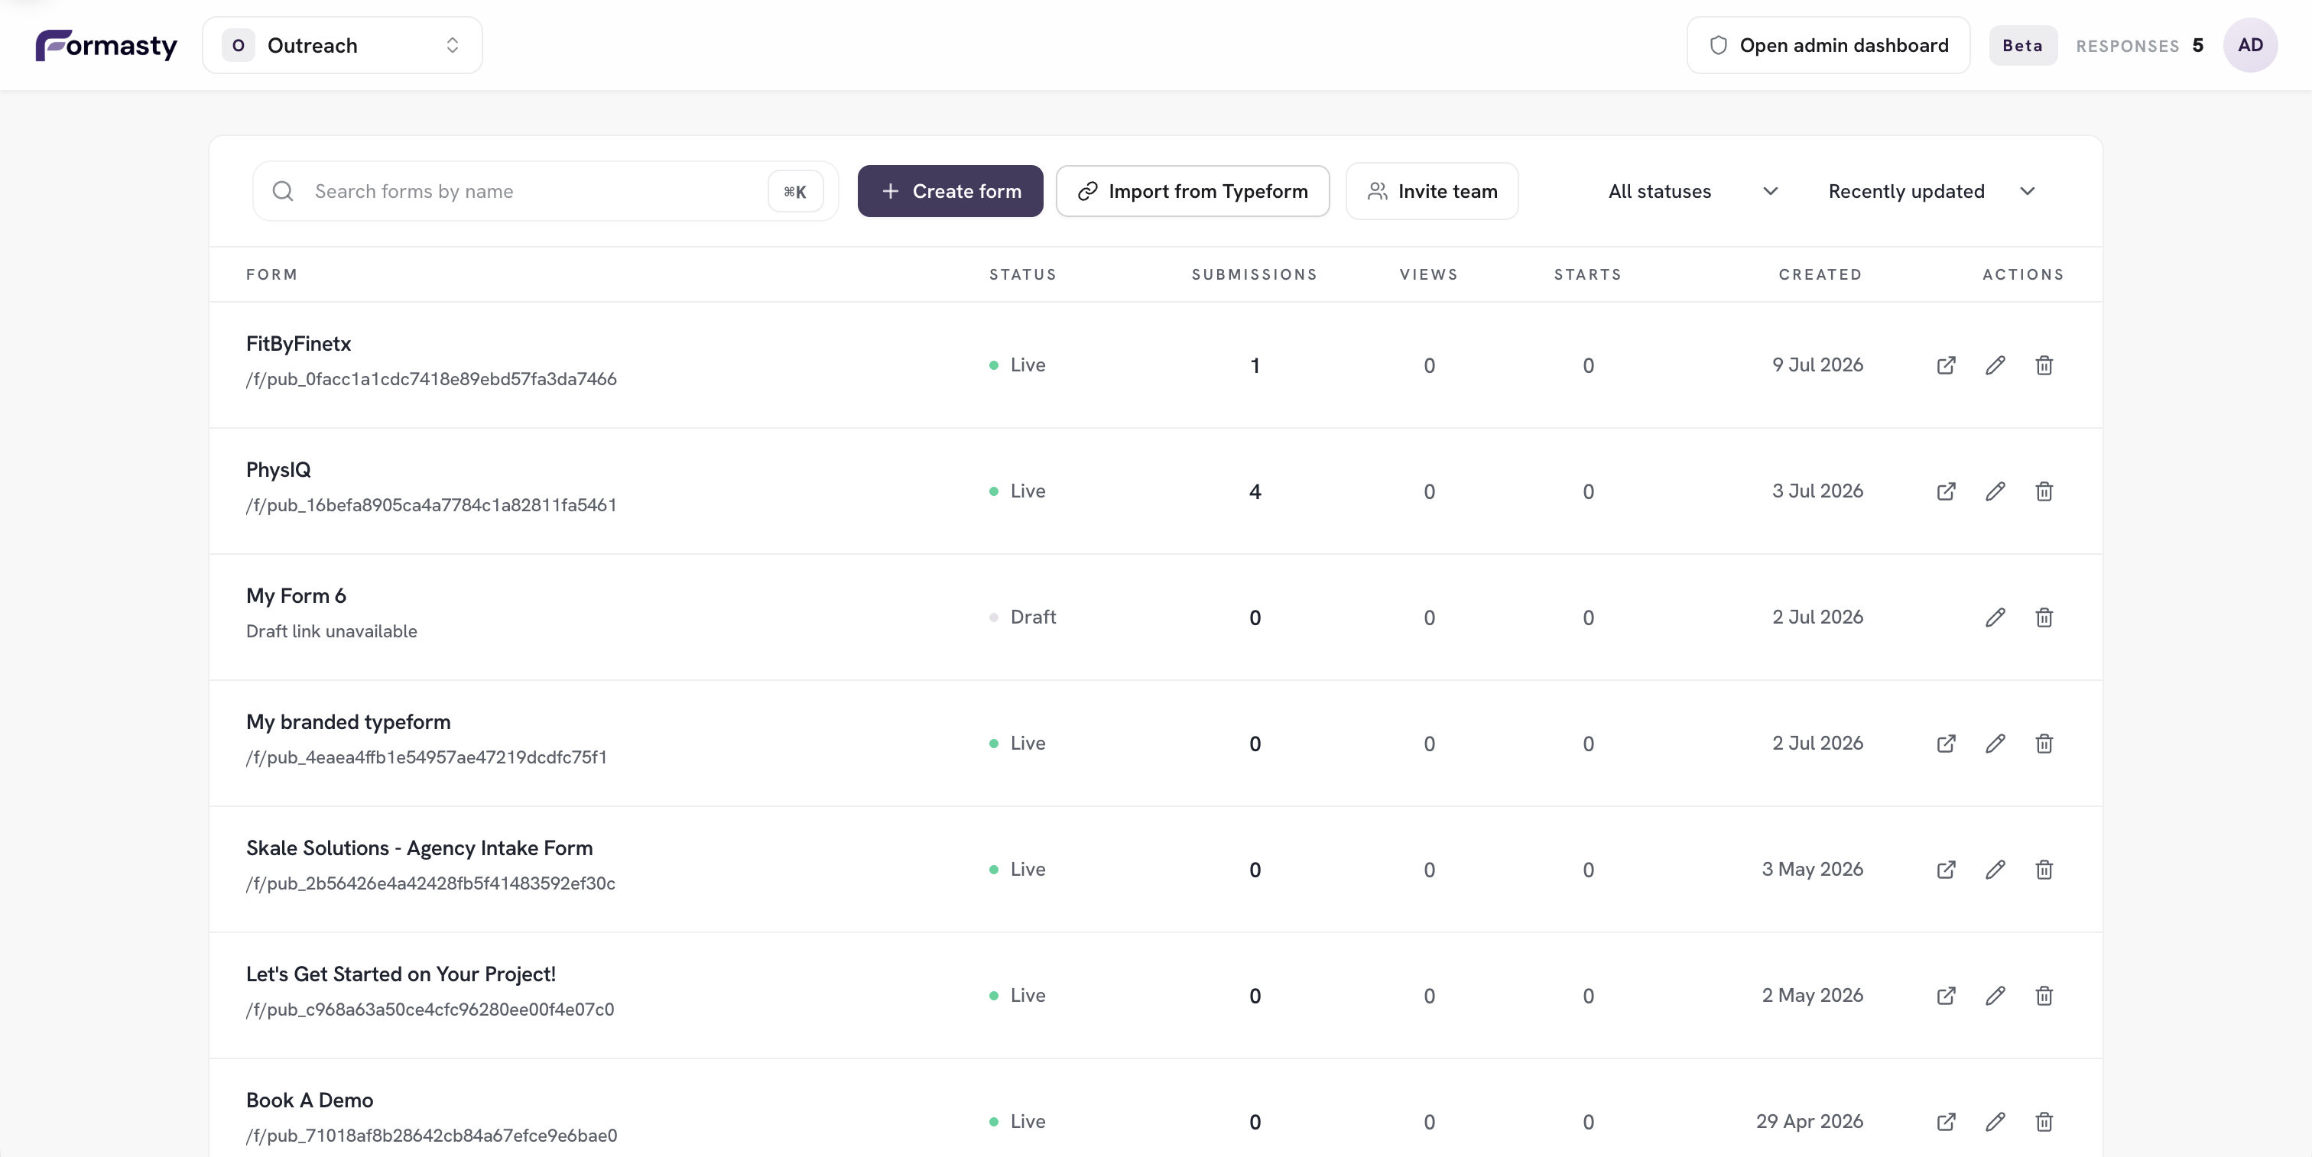Open Skale Solutions - Agency Intake Form title
The width and height of the screenshot is (2312, 1157).
tap(419, 847)
